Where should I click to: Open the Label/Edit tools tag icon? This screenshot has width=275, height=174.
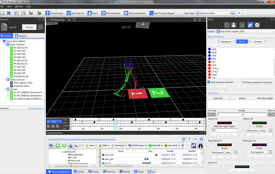250,25
